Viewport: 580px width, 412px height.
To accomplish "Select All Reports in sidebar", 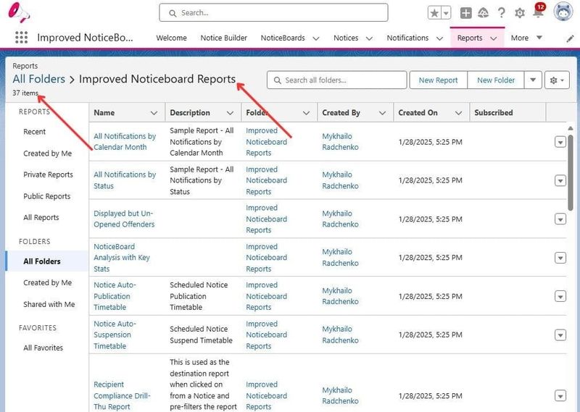I will pyautogui.click(x=41, y=218).
